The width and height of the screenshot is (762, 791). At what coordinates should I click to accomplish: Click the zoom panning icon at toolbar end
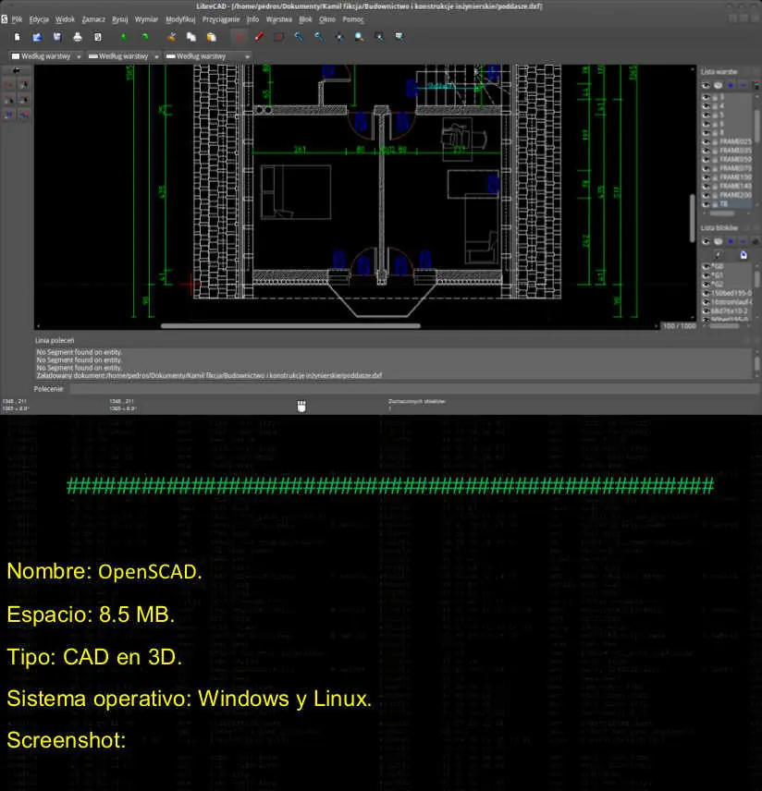point(399,37)
